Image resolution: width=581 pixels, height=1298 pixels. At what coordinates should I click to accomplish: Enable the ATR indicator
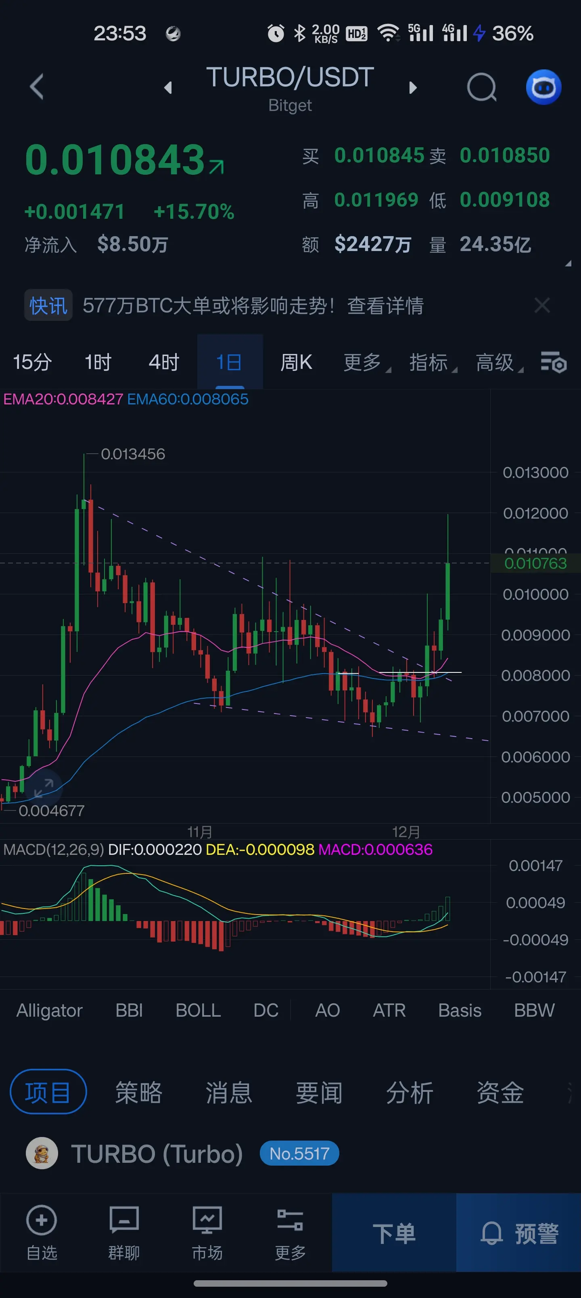click(x=389, y=1010)
